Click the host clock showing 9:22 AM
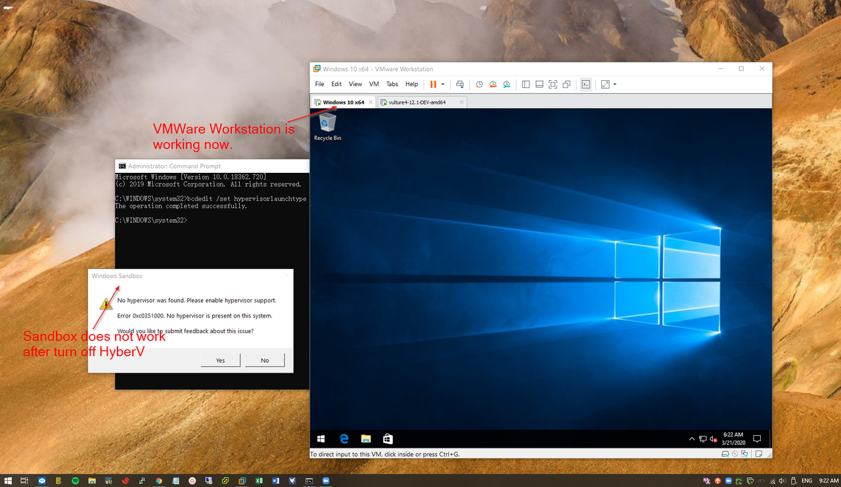Viewport: 841px width, 487px height. pos(829,480)
